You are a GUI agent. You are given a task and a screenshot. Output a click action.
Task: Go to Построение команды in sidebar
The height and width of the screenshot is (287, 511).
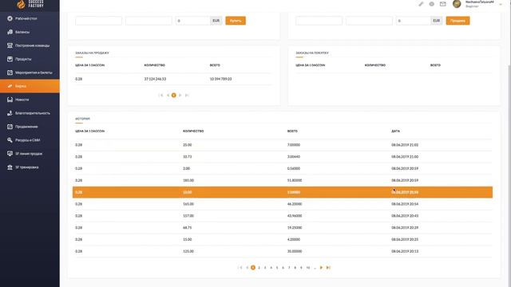click(32, 45)
